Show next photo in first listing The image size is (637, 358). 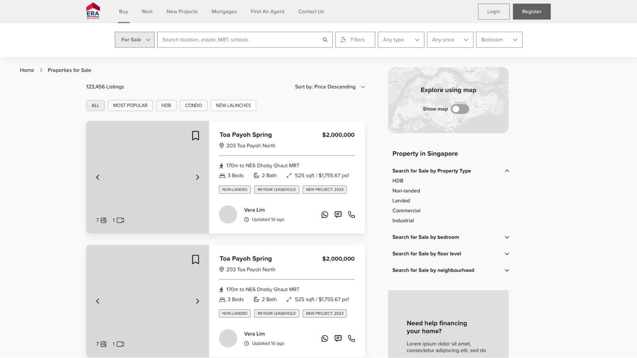pos(197,177)
